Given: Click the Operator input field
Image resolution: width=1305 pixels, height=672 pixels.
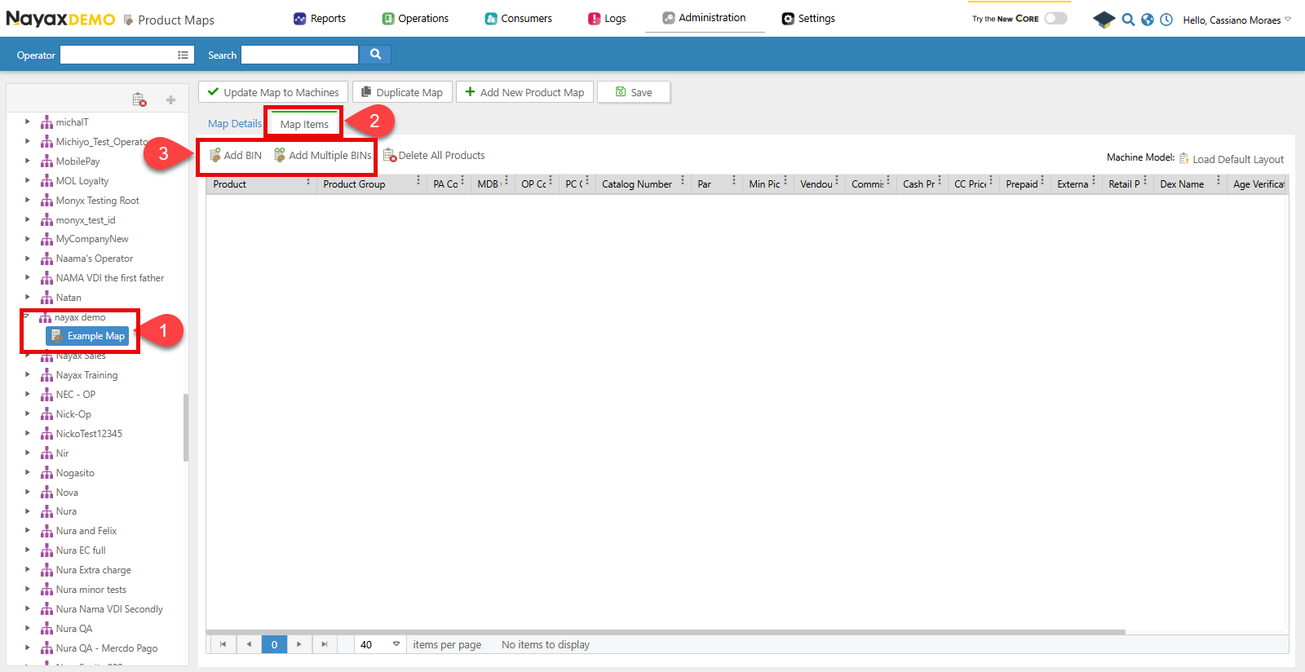Looking at the screenshot, I should 118,55.
